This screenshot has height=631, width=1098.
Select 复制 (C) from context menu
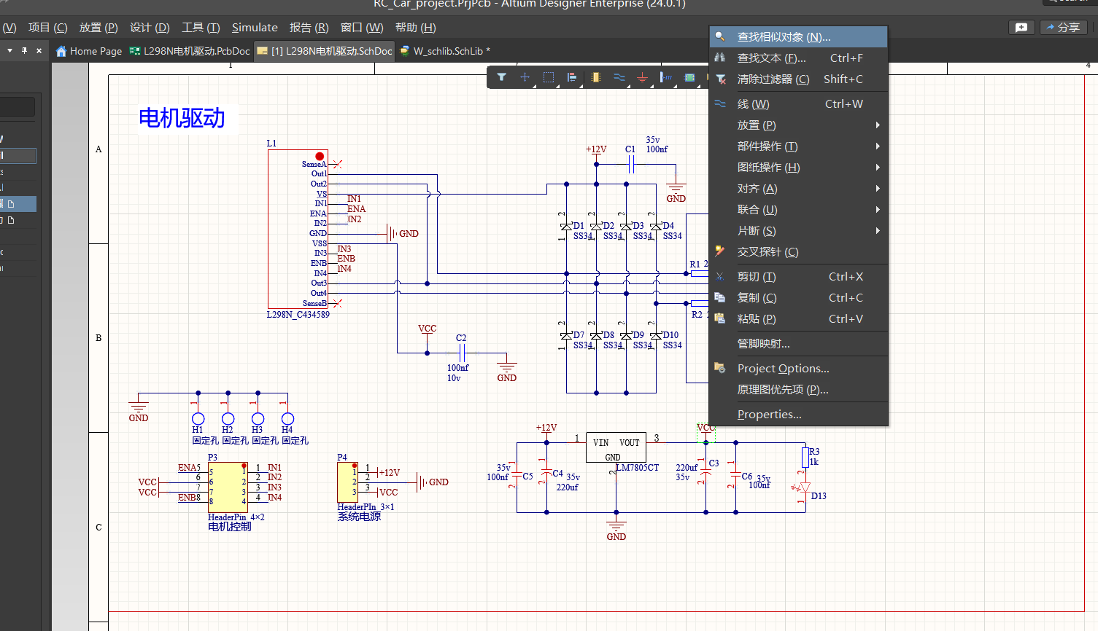point(798,297)
